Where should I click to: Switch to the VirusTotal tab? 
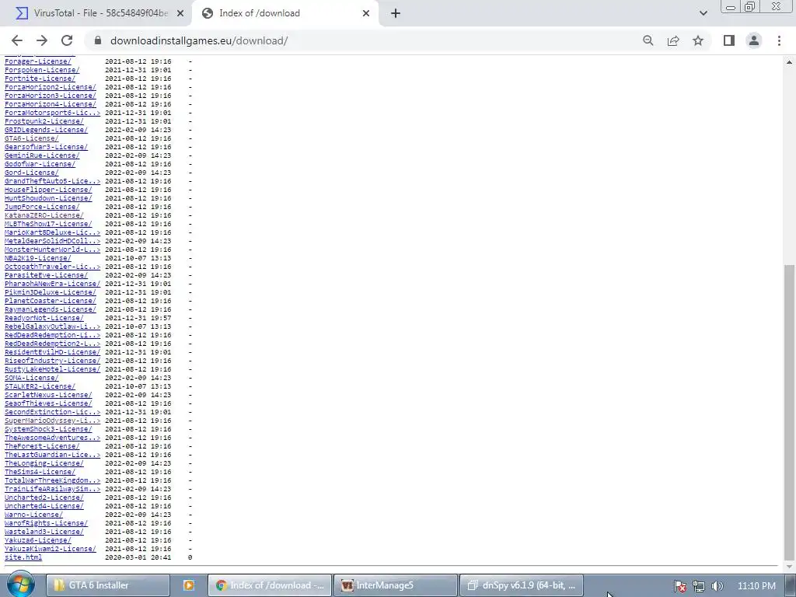pyautogui.click(x=96, y=14)
